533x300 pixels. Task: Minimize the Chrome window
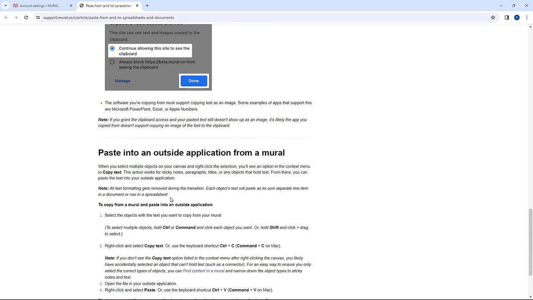pyautogui.click(x=501, y=6)
